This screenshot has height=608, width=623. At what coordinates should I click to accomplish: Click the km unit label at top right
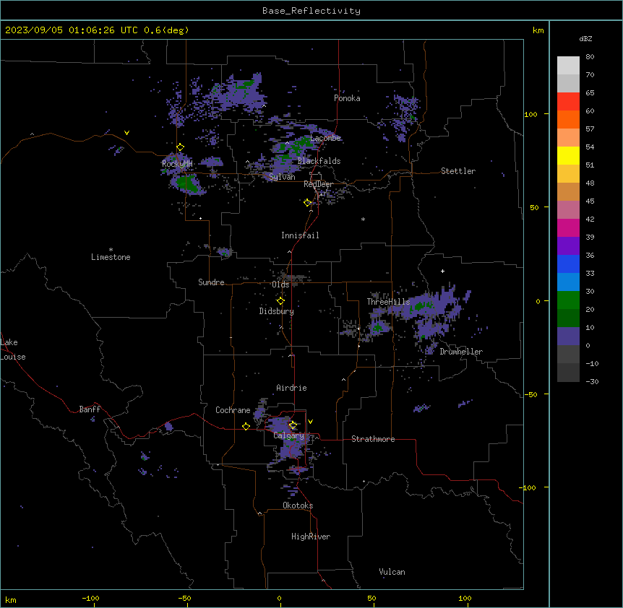tap(538, 30)
